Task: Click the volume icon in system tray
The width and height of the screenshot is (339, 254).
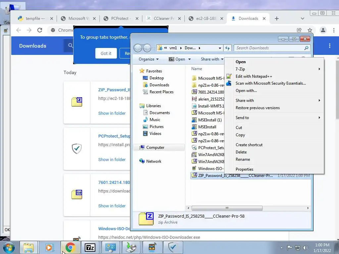Action: (x=305, y=247)
